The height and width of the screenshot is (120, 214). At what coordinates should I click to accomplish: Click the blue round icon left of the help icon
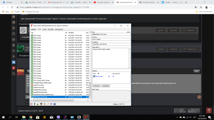(x=51, y=104)
